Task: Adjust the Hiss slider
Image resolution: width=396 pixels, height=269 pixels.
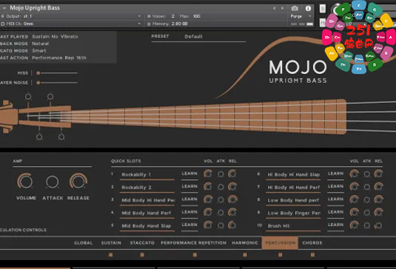Action: tap(57, 73)
